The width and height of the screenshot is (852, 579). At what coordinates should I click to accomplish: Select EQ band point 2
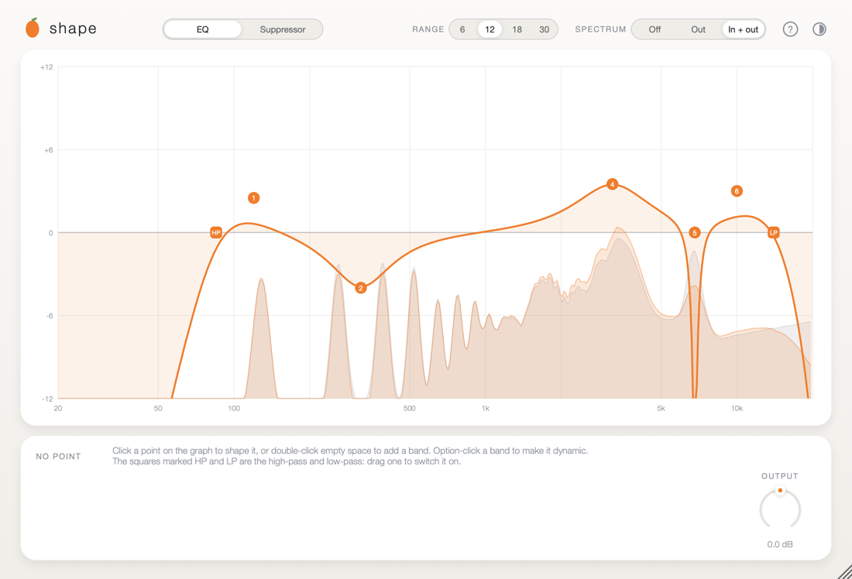tap(361, 288)
